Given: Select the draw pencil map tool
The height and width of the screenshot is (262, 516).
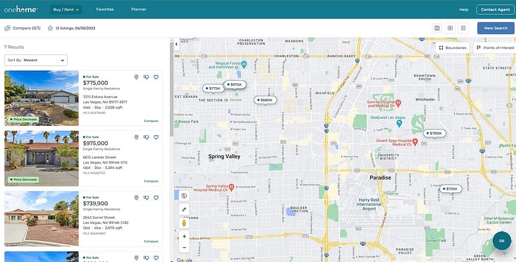Looking at the screenshot, I should pos(184,209).
